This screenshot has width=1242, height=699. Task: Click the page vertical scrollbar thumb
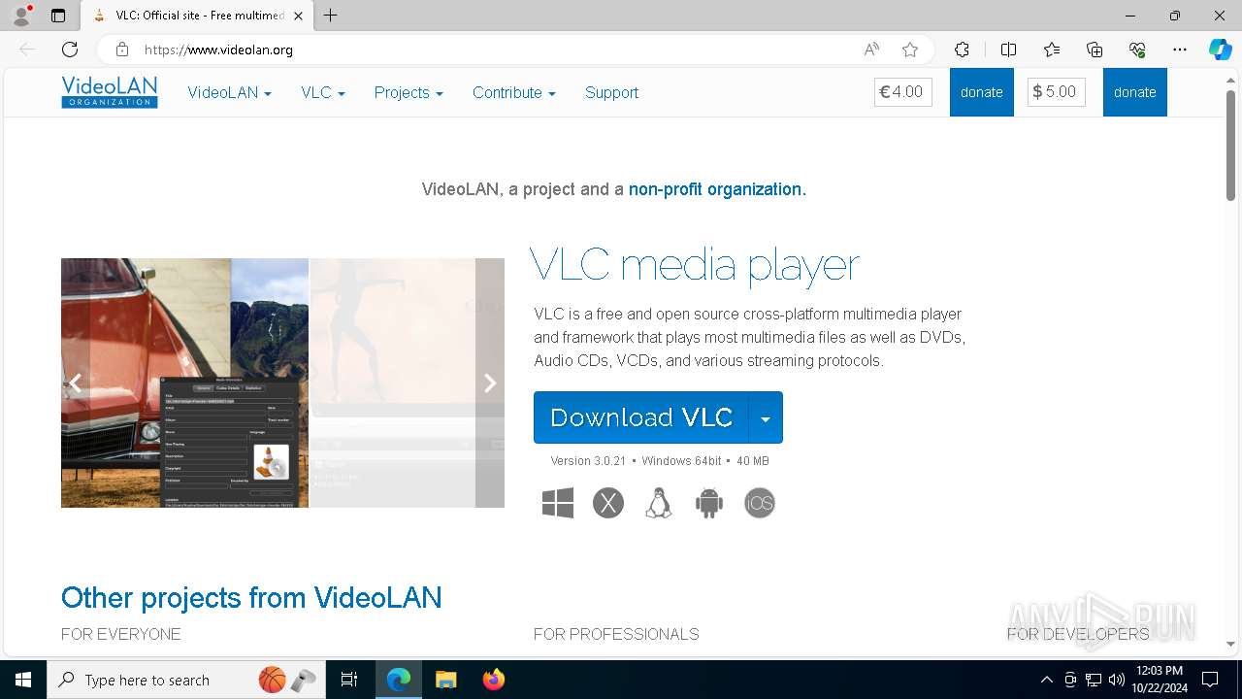tap(1230, 145)
